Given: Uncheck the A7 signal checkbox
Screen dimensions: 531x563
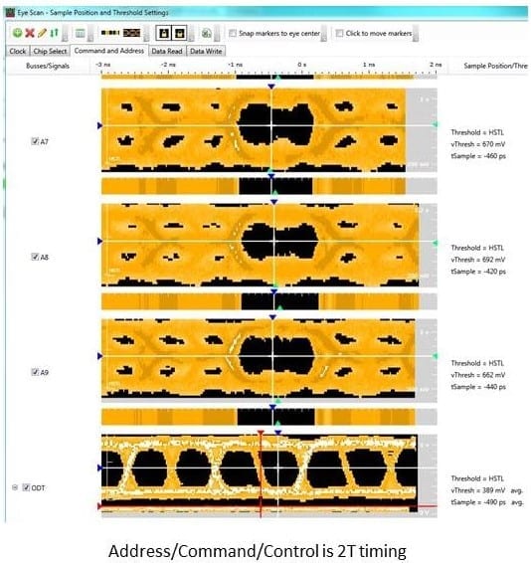Looking at the screenshot, I should 35,141.
